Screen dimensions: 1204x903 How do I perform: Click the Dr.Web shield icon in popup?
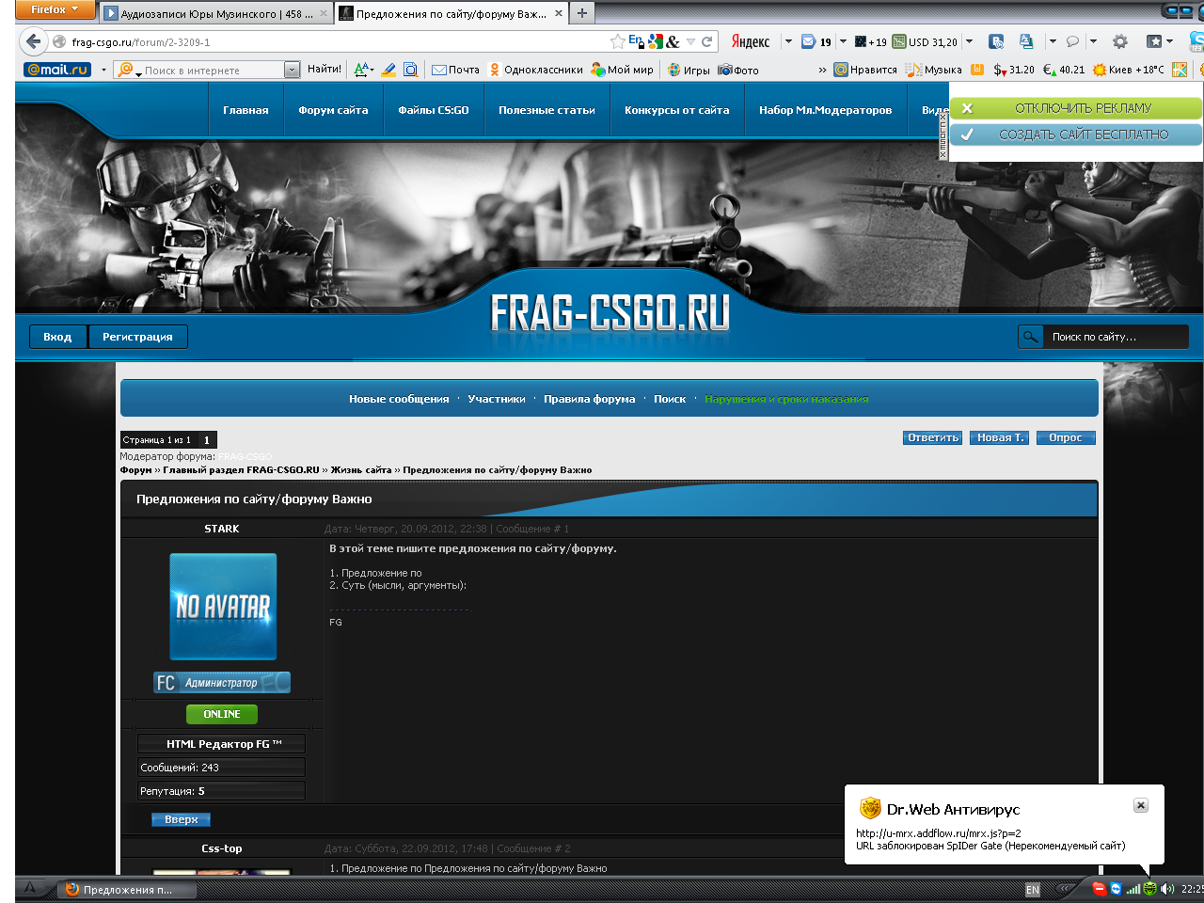click(x=870, y=808)
